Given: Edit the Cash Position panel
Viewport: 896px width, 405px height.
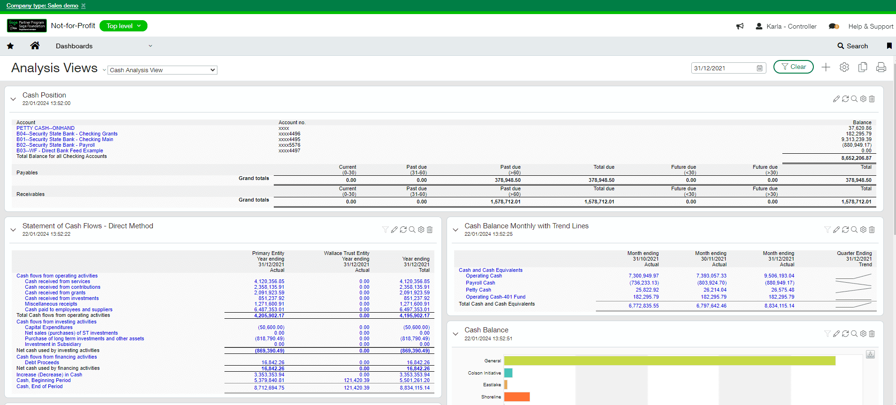Looking at the screenshot, I should pyautogui.click(x=836, y=99).
